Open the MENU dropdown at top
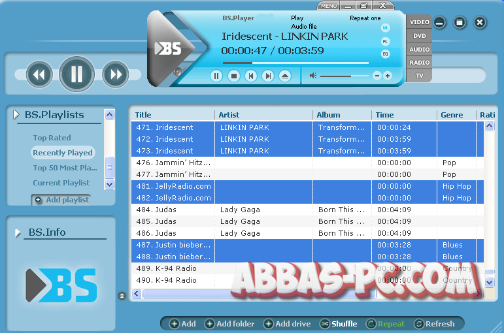Screen dimensions: 504x333 pos(329,6)
